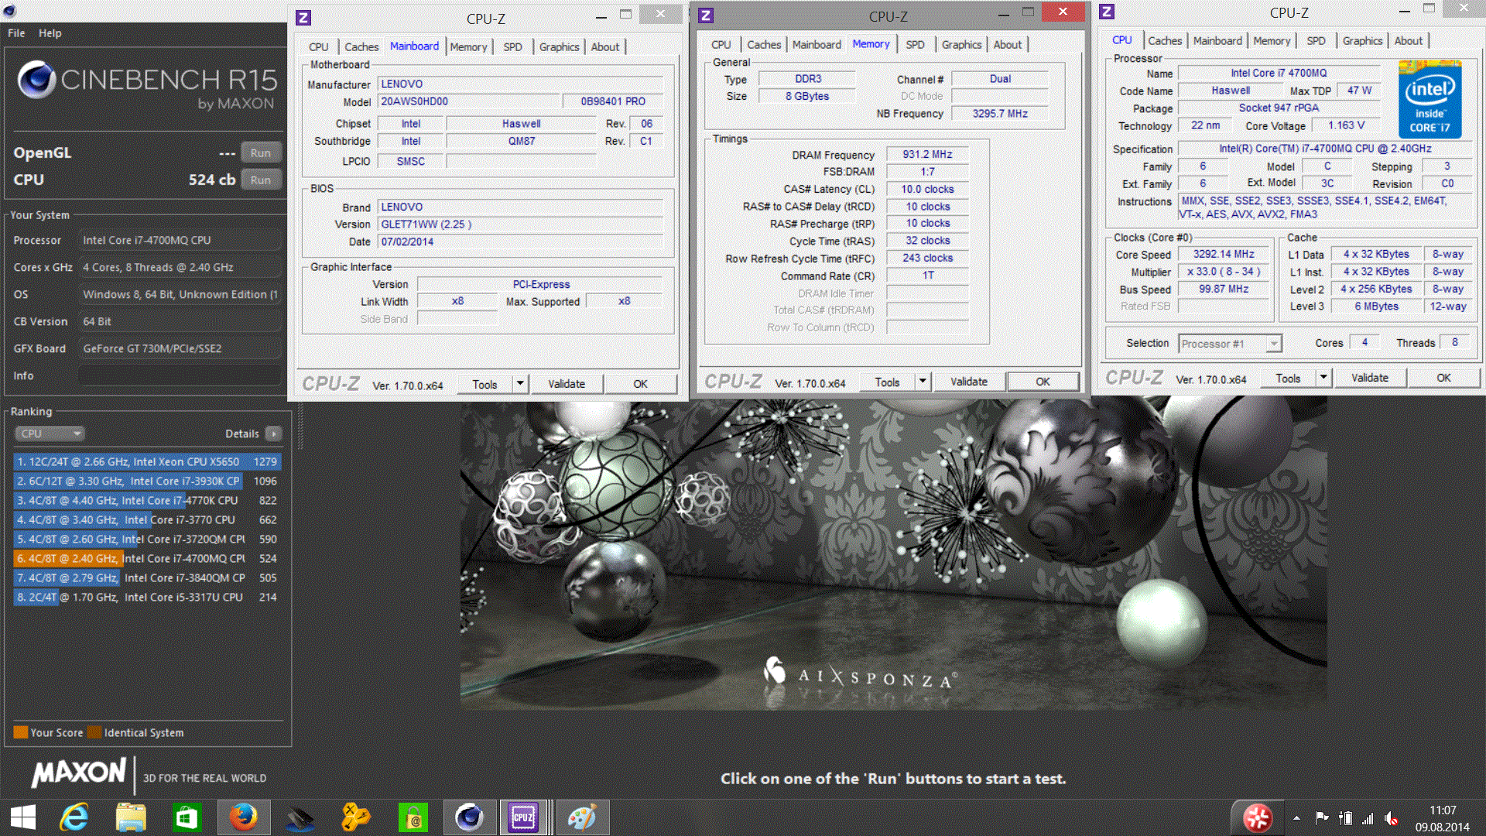Screen dimensions: 1486x836
Task: Launch Internet Explorer from taskbar
Action: (x=74, y=817)
